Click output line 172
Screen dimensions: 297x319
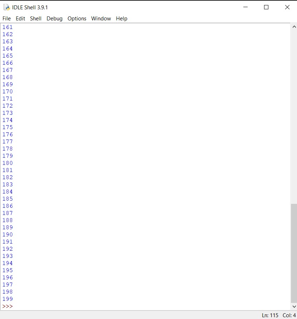click(x=8, y=106)
